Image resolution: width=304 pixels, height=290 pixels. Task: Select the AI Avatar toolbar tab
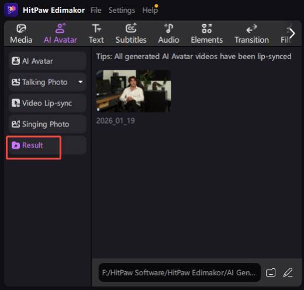coord(60,34)
